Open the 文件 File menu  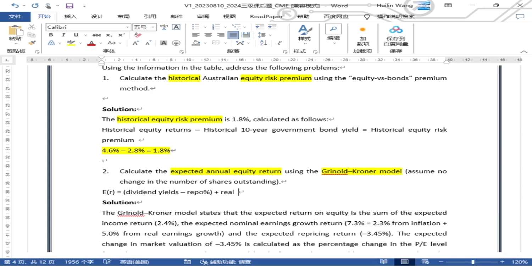click(15, 16)
